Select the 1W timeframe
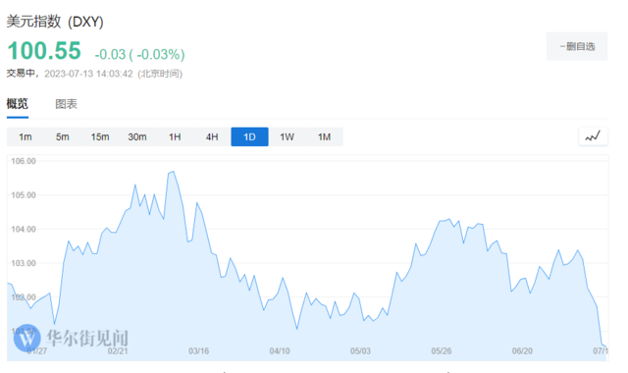The width and height of the screenshot is (628, 373). 287,137
